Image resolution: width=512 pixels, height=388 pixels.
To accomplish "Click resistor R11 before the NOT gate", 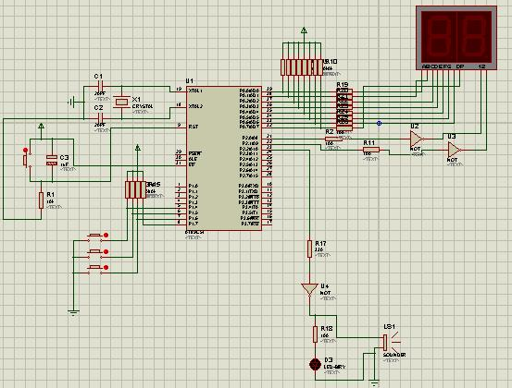I will coord(371,150).
